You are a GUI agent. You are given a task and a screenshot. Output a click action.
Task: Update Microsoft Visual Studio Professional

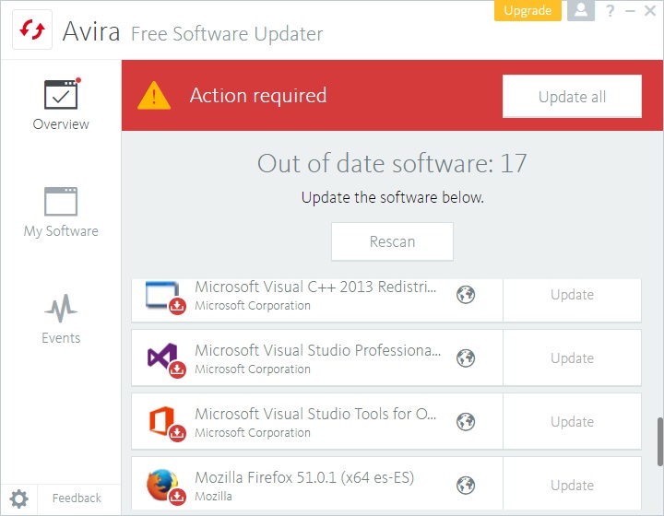click(572, 358)
